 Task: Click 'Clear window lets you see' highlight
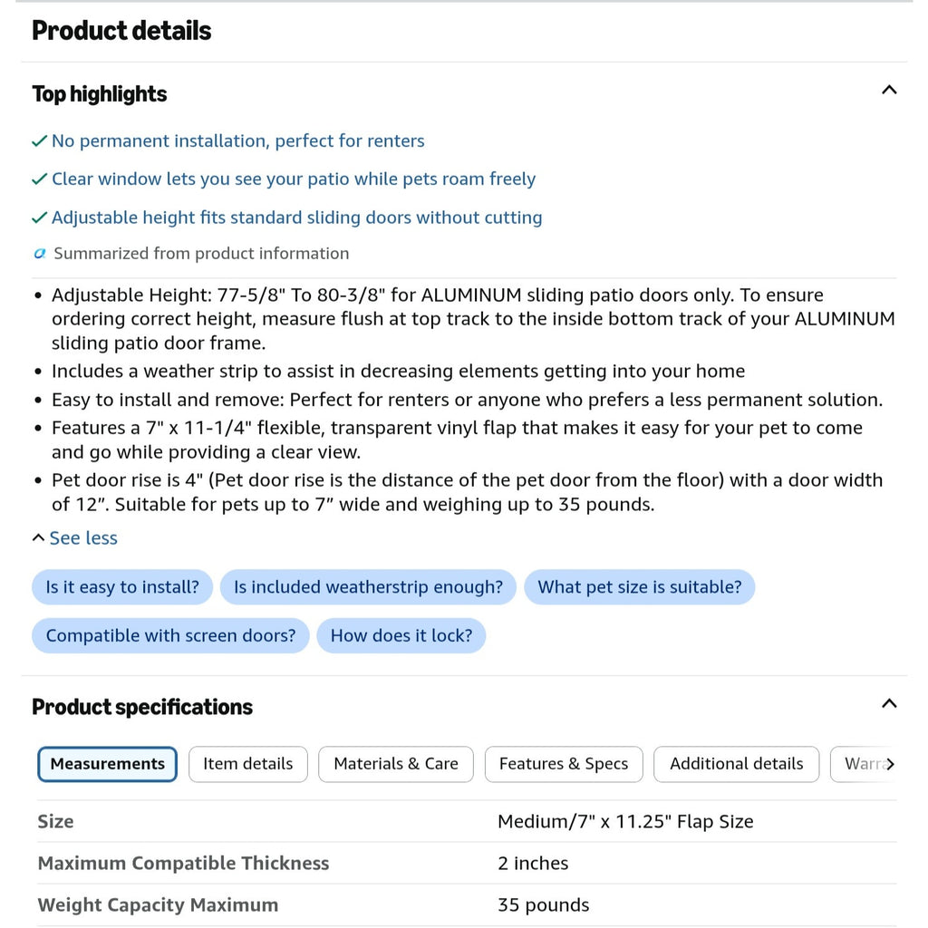coord(294,179)
